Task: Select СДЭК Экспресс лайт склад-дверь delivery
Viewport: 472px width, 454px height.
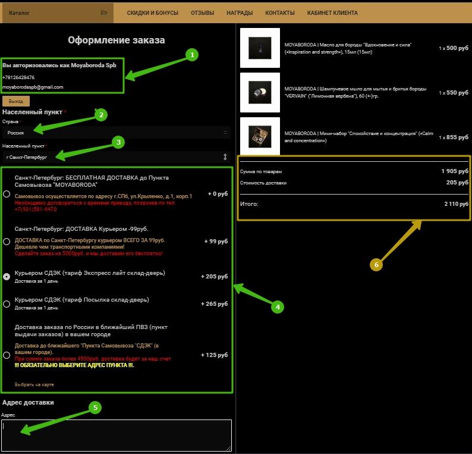Action: [x=7, y=276]
